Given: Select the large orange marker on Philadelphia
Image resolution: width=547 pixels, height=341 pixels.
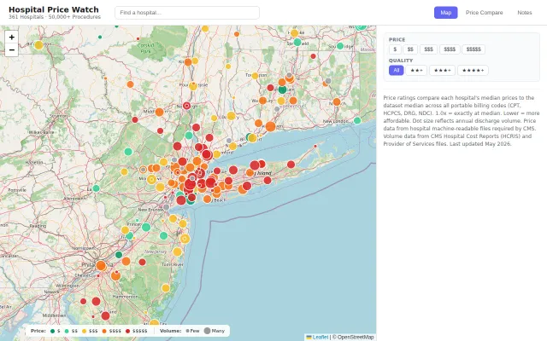Looking at the screenshot, I should [101, 266].
